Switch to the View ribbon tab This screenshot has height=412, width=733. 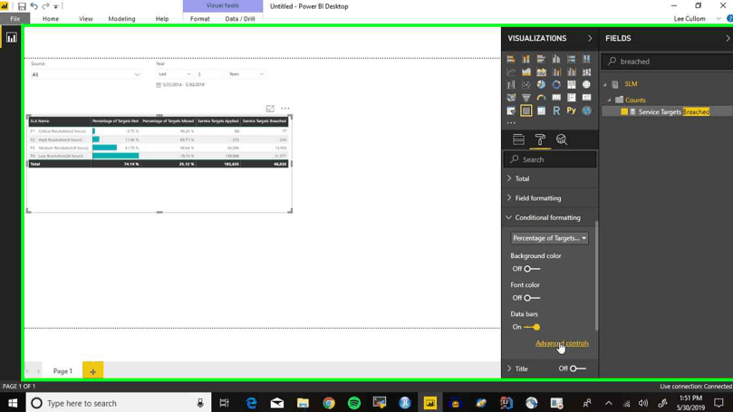pyautogui.click(x=85, y=19)
